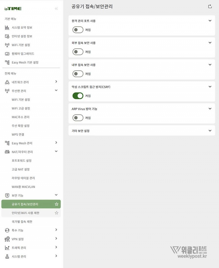Click the VPN 설정 globe icon

pyautogui.click(x=7, y=239)
